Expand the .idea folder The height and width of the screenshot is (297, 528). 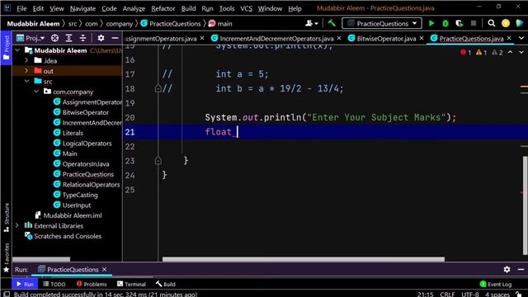(x=26, y=60)
